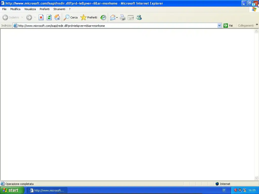Open mail button dropdown arrow

click(117, 17)
